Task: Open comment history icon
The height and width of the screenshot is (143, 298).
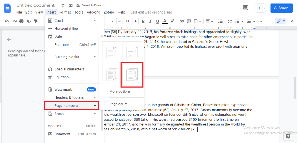Action: 246,8
